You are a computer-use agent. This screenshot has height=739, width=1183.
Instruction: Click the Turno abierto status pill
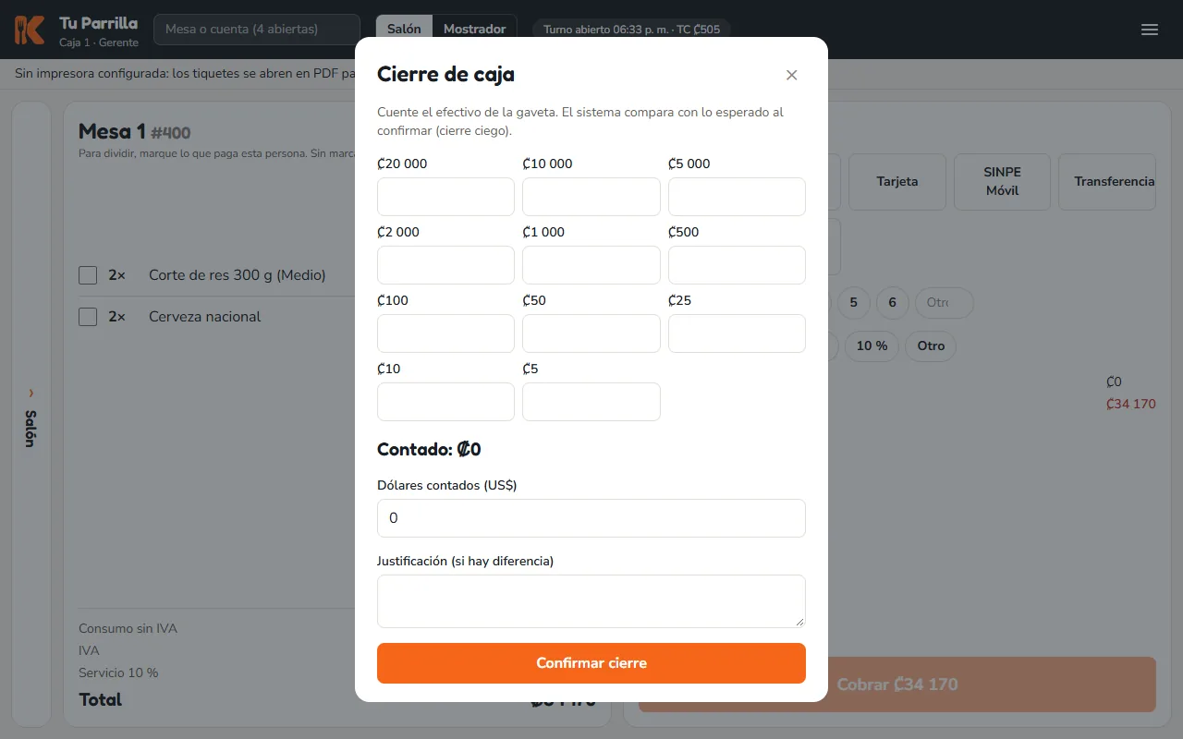click(631, 30)
